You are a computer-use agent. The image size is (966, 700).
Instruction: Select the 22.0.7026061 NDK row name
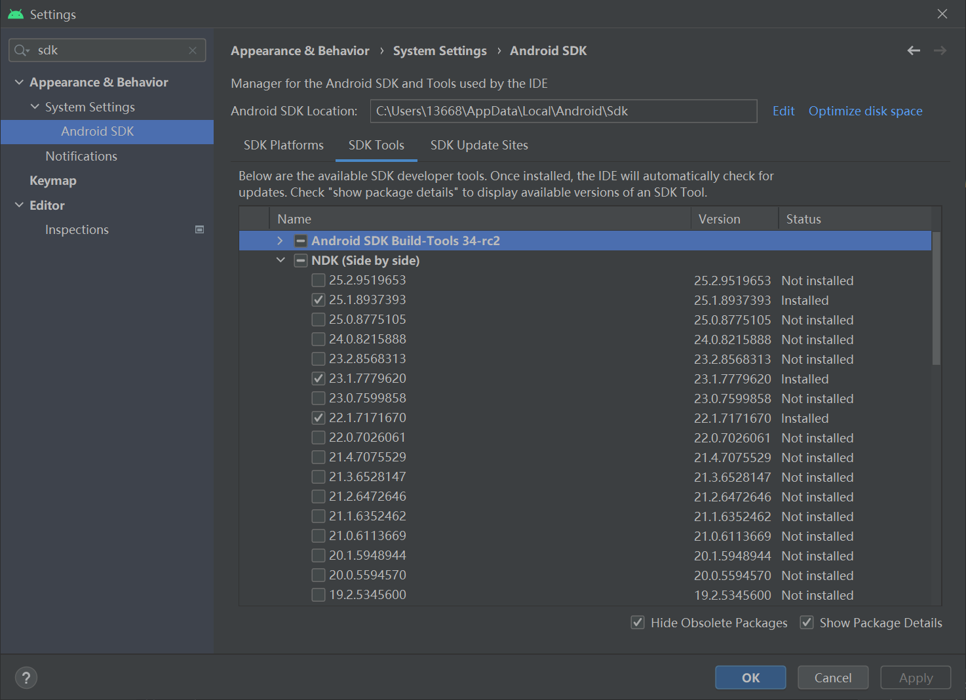point(367,437)
